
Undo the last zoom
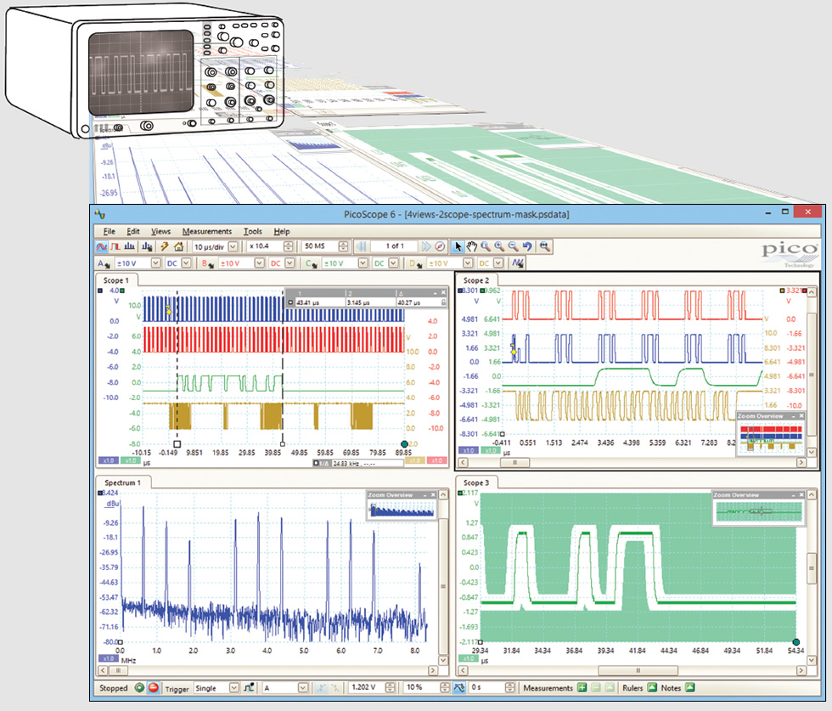click(527, 246)
